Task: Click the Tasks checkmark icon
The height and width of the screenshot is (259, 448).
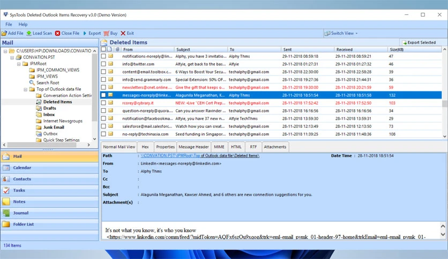Action: 6,191
